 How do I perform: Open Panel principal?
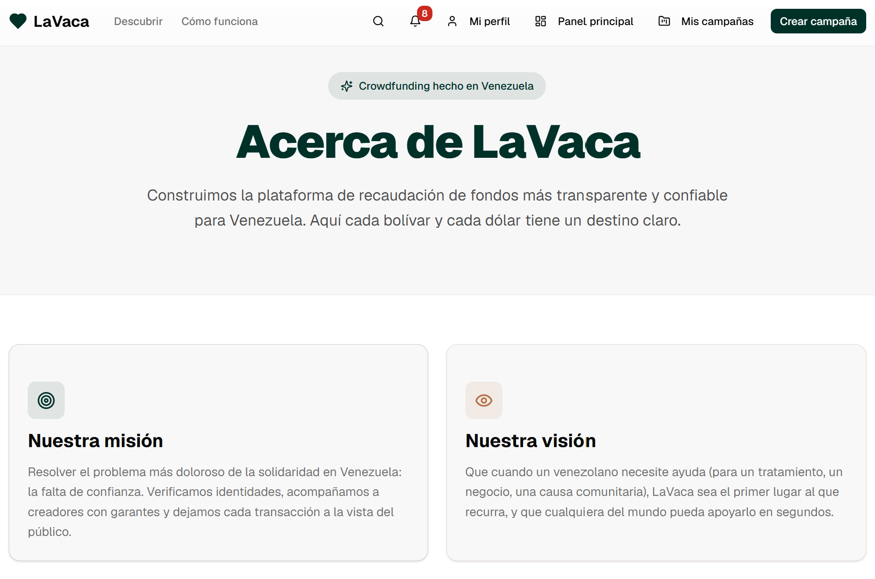click(x=595, y=21)
